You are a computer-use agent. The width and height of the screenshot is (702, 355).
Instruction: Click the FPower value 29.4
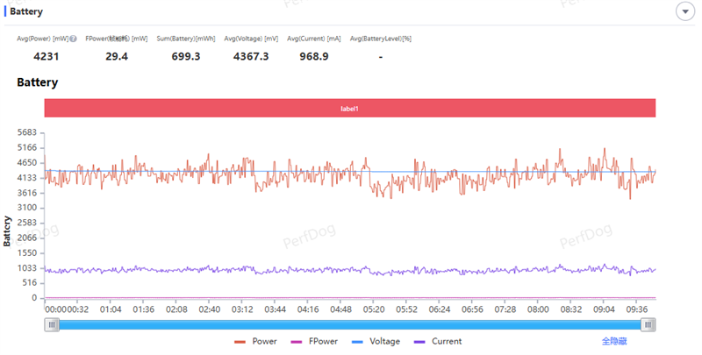[117, 56]
